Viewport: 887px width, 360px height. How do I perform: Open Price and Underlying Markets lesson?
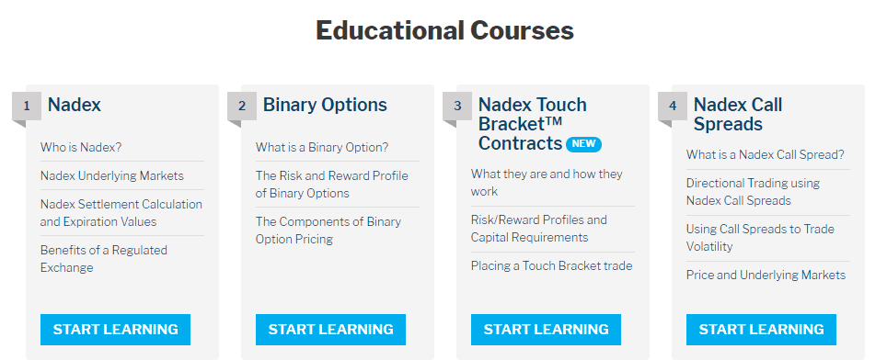[766, 275]
